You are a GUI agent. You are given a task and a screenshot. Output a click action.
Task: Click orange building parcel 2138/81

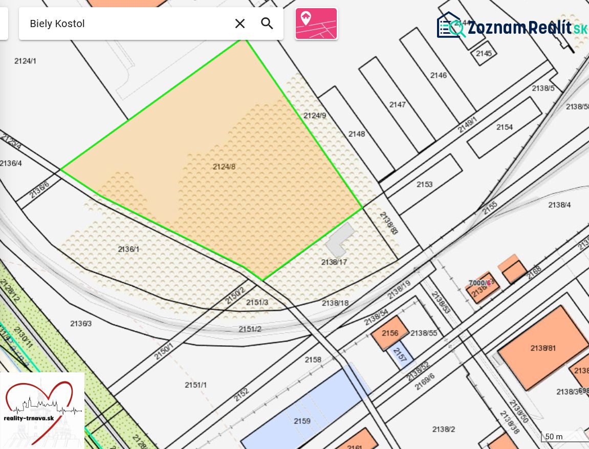click(x=543, y=348)
